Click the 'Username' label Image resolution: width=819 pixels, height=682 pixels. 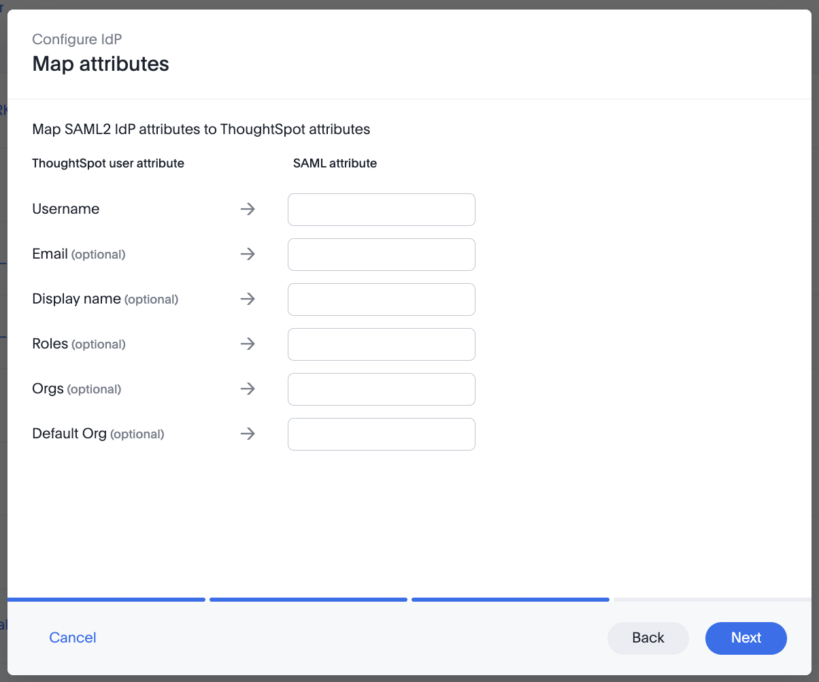coord(66,209)
